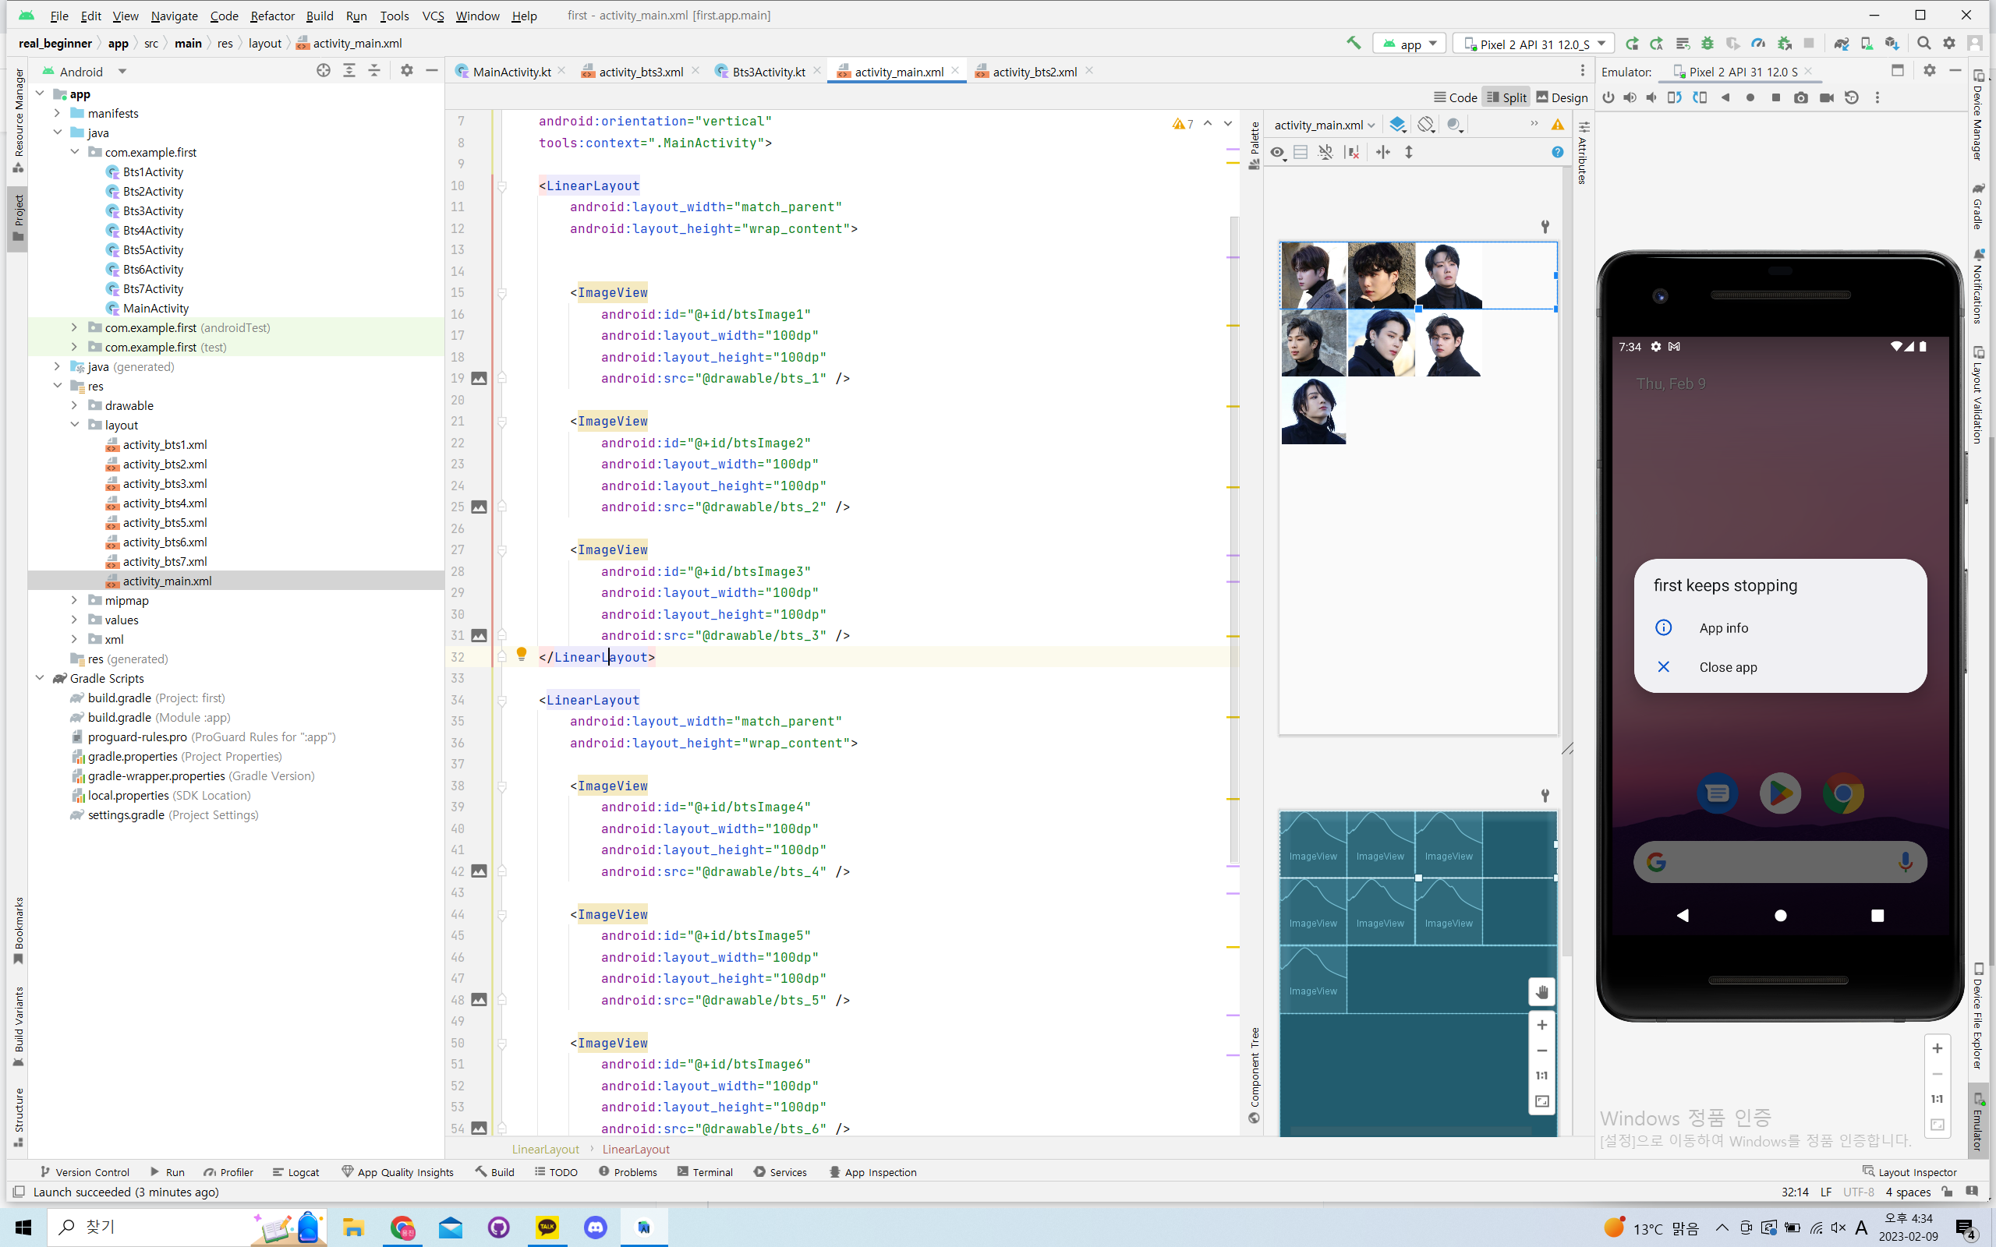Open the Build menu
Image resolution: width=1996 pixels, height=1247 pixels.
(319, 16)
